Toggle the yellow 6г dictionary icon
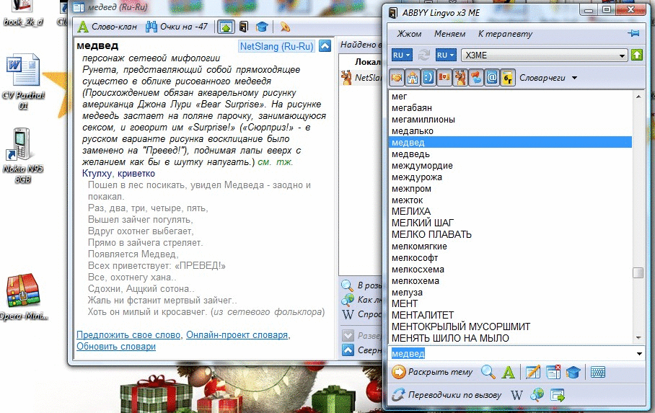The width and height of the screenshot is (655, 413). click(x=508, y=78)
